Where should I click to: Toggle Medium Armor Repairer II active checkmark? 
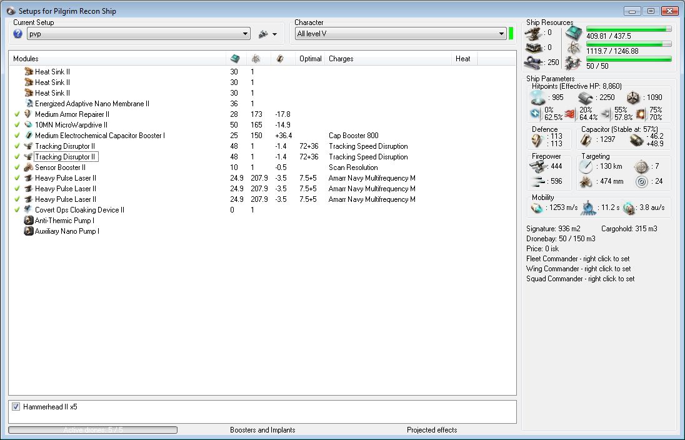(17, 114)
